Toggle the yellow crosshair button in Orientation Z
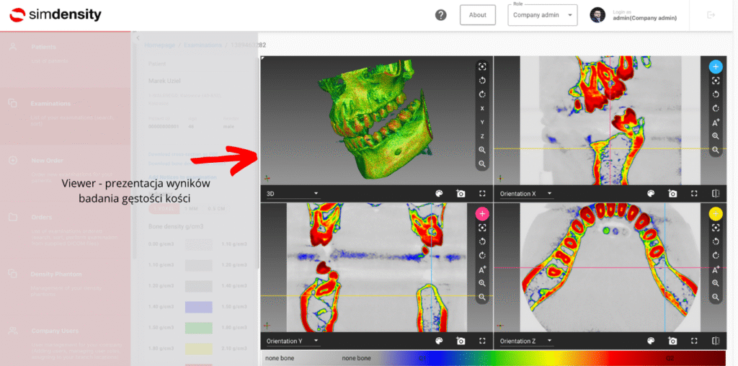This screenshot has width=738, height=366. click(716, 213)
